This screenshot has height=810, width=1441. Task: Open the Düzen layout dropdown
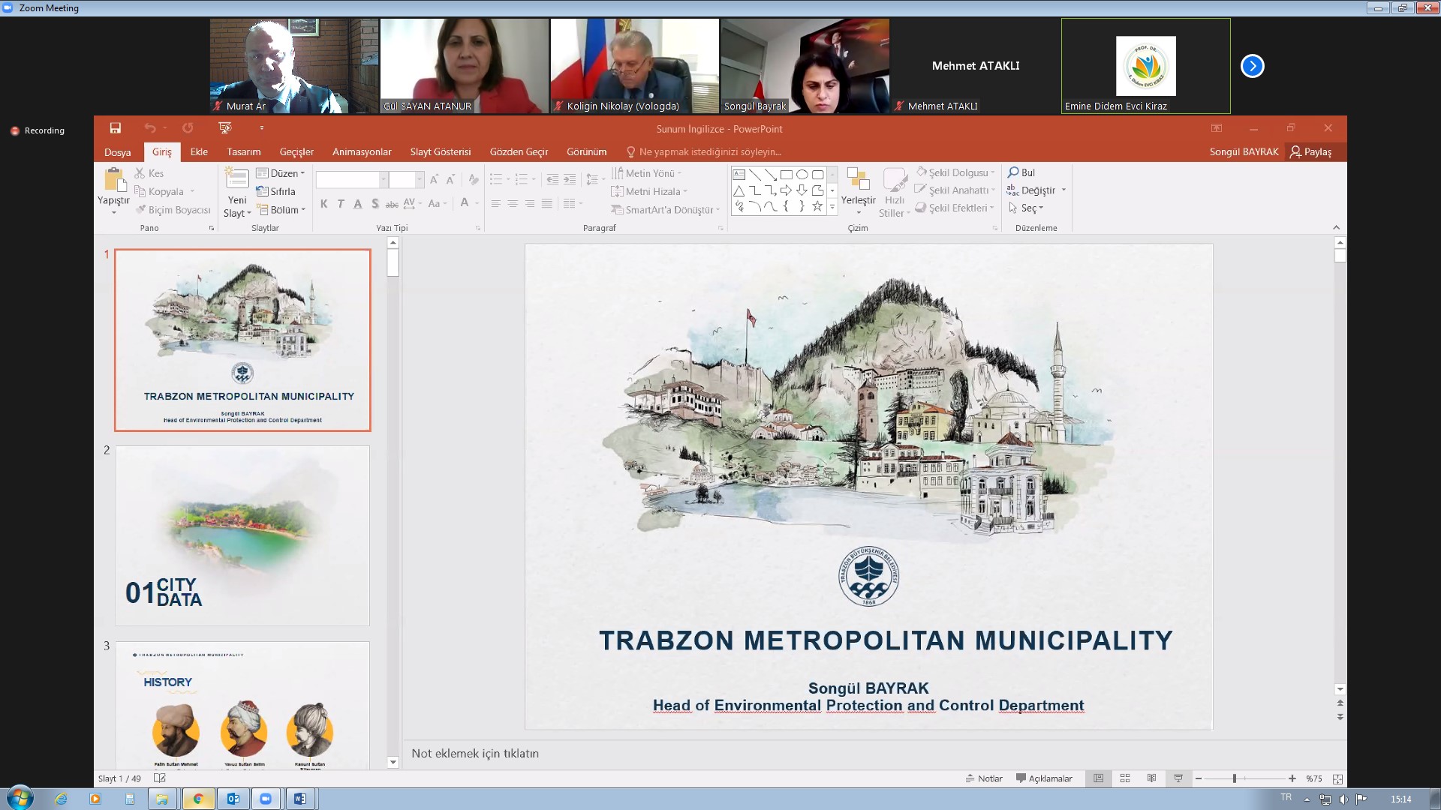point(281,173)
